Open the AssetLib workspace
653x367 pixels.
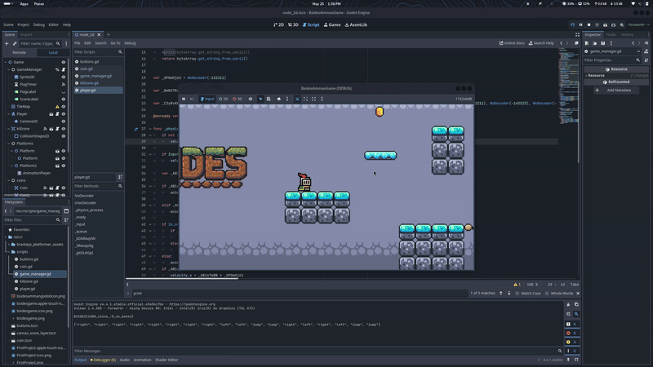(356, 25)
